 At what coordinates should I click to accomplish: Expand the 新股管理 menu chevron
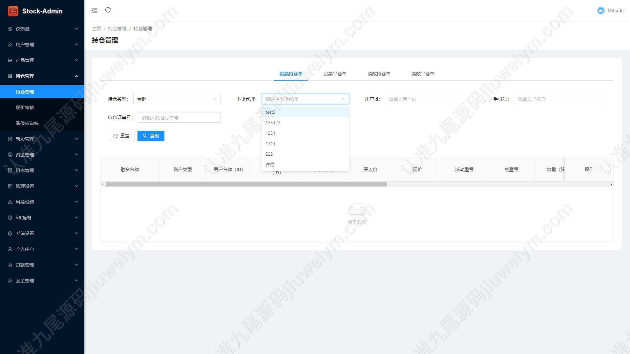pos(76,139)
